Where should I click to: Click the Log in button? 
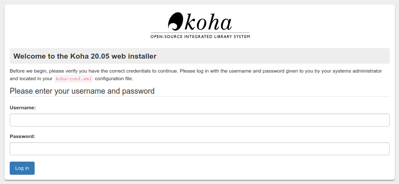[22, 168]
